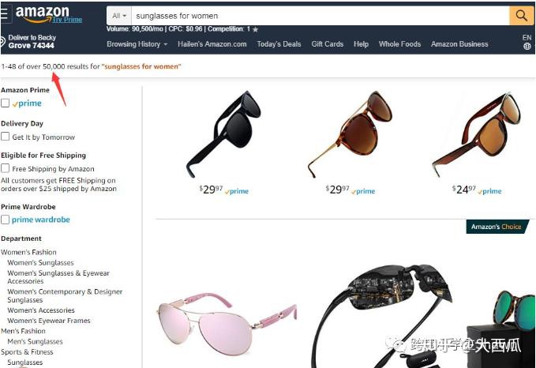Screen dimensions: 536x368
Task: Click the globe language icon
Action: click(527, 46)
